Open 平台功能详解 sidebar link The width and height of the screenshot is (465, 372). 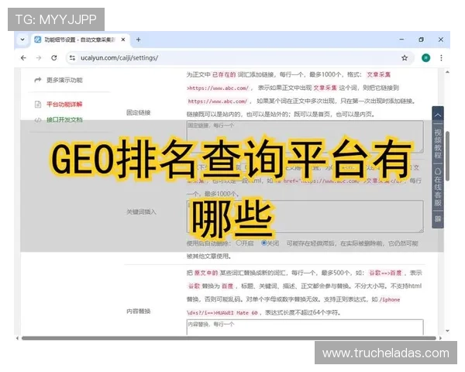(64, 104)
